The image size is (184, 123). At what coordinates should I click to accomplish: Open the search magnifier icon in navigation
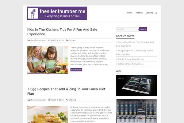156,13
